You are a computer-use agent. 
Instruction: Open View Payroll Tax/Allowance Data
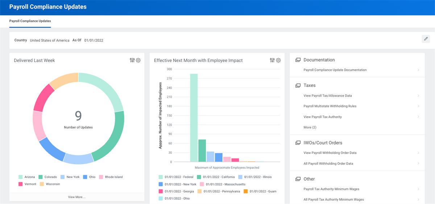pyautogui.click(x=328, y=96)
